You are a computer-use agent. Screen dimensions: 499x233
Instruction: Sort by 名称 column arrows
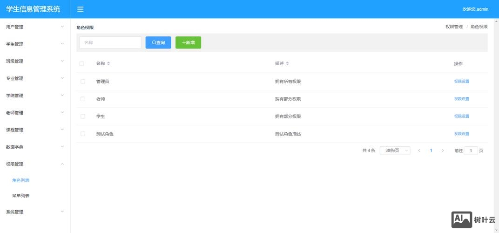pyautogui.click(x=108, y=63)
